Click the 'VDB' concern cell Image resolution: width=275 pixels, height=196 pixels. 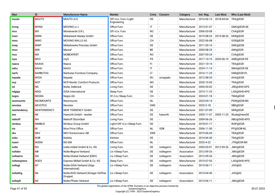[162, 129]
